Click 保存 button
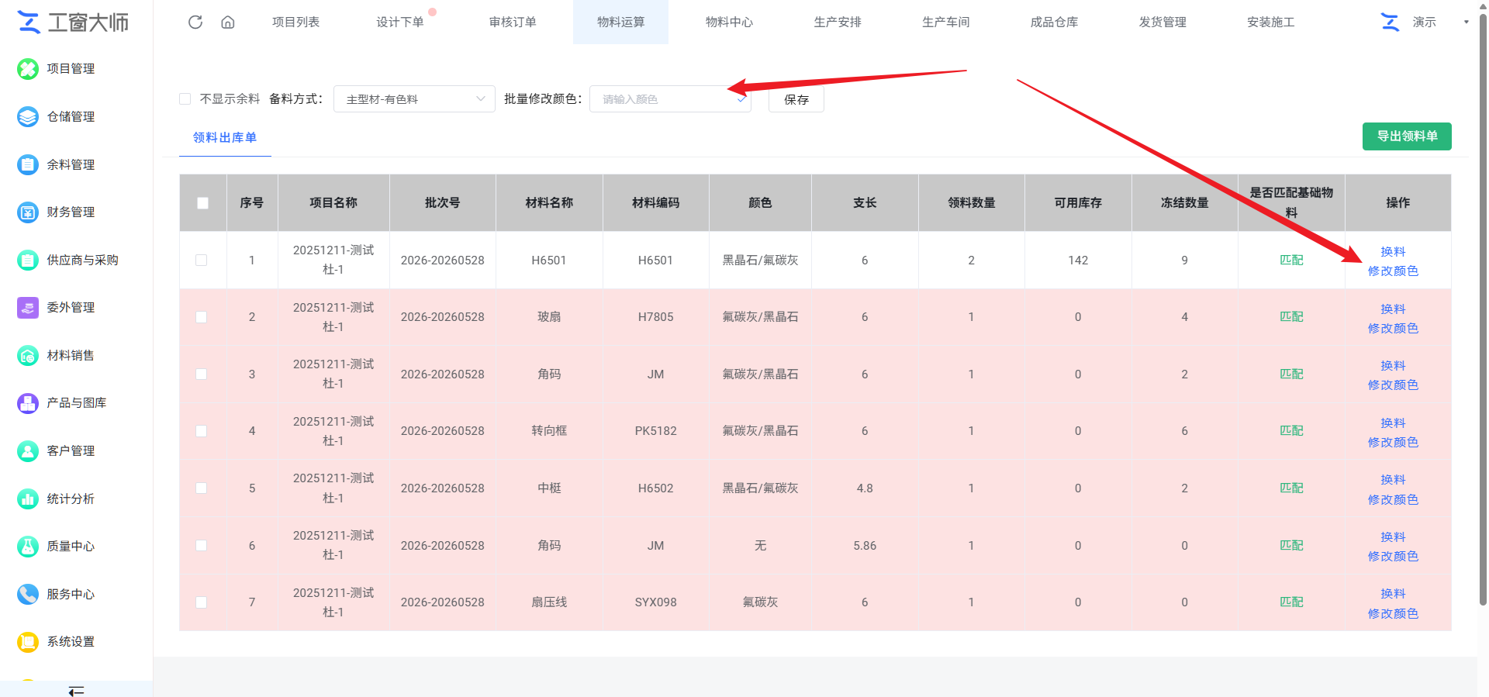This screenshot has width=1489, height=697. (796, 99)
